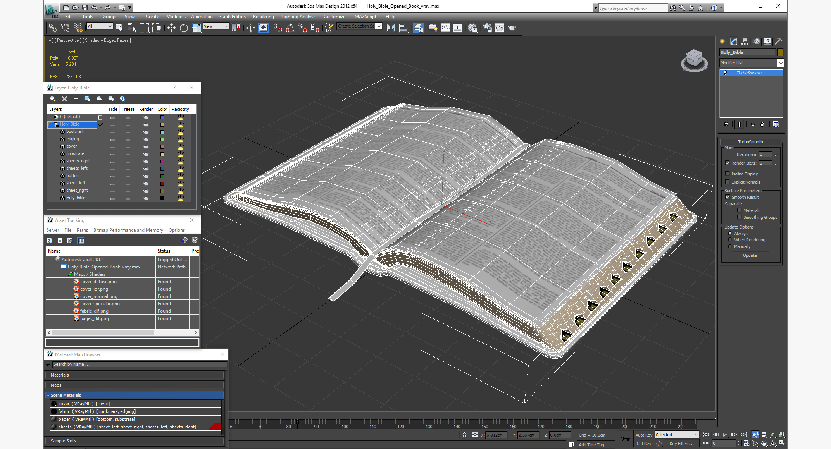This screenshot has height=449, width=831.
Task: Click the Search by Name field
Action: pyautogui.click(x=140, y=365)
